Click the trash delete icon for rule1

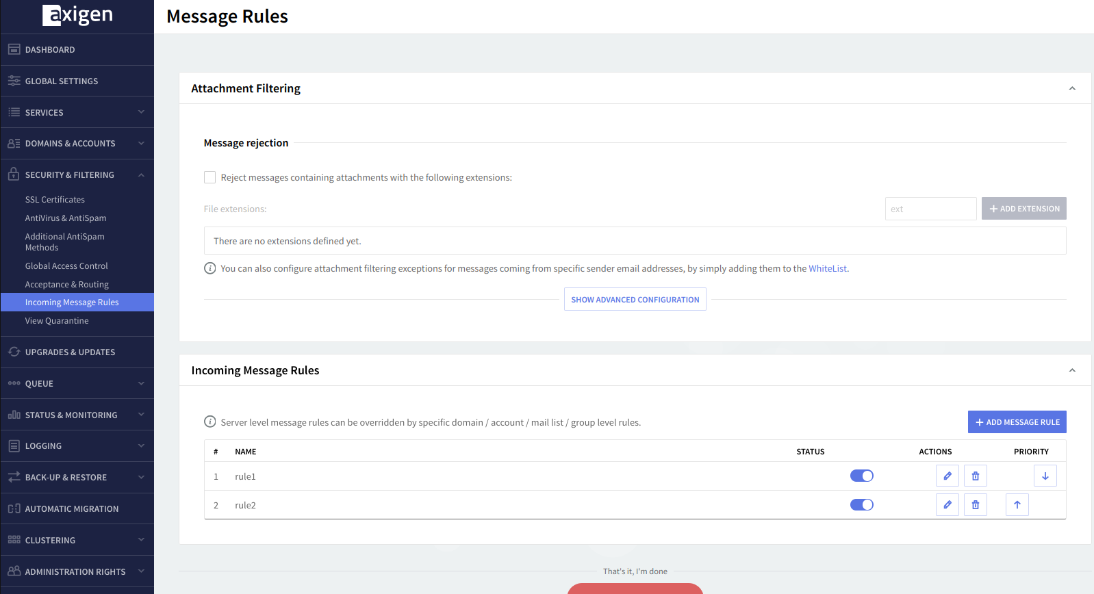(x=975, y=476)
